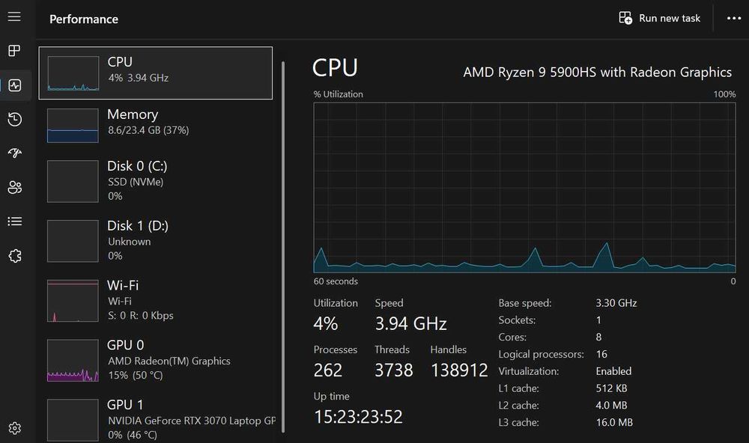Open the hamburger navigation menu
Screen dimensions: 749x443
[14, 17]
